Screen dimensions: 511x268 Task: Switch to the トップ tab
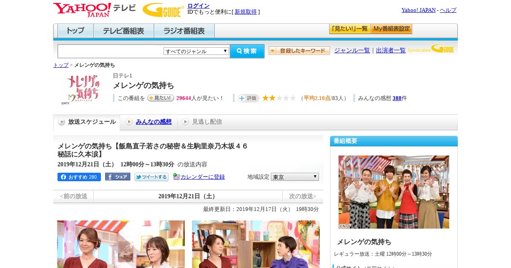pos(75,31)
